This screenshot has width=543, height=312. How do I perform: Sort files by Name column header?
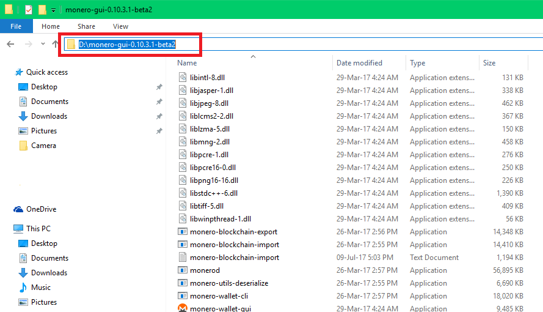[187, 63]
